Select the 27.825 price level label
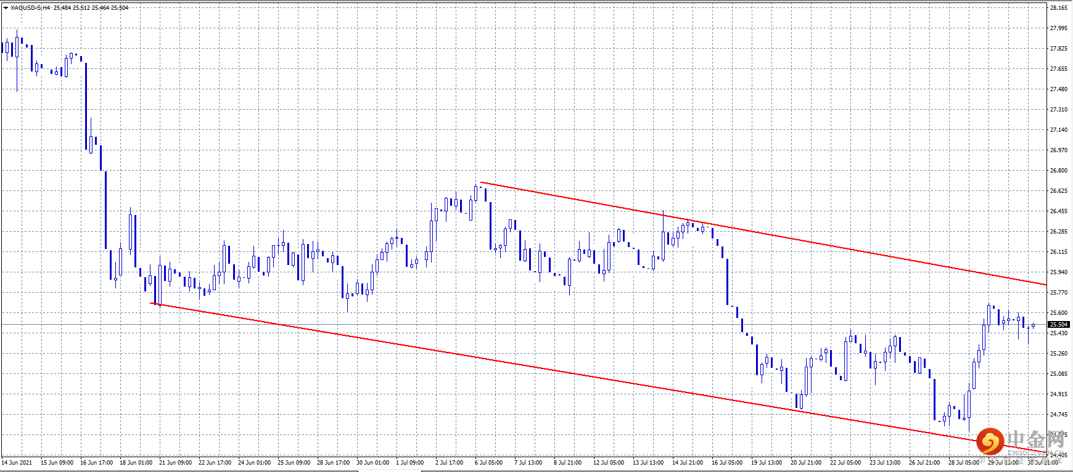The image size is (1073, 472). 1059,49
